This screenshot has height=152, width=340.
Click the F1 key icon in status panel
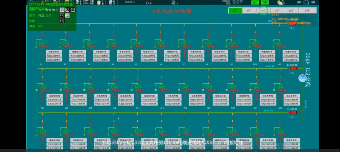pos(62,10)
